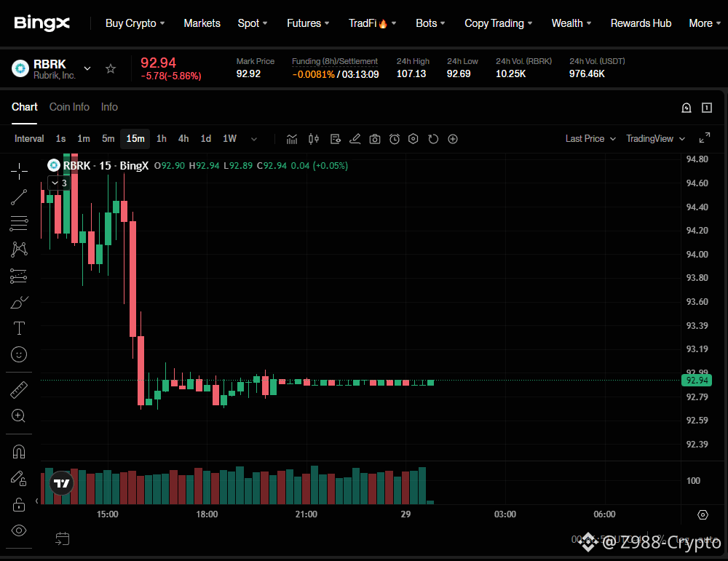The width and height of the screenshot is (728, 561).
Task: Click the circled plus icon in toolbar
Action: coord(453,139)
